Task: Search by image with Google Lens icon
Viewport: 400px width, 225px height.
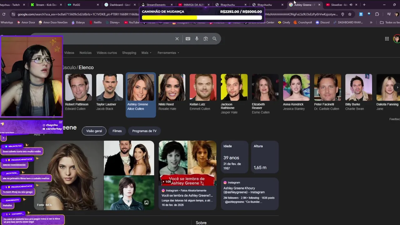Action: (206, 39)
